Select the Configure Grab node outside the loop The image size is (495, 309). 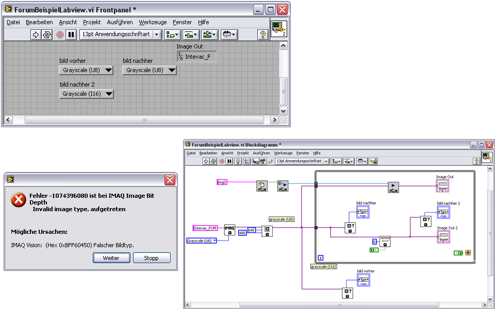(x=283, y=186)
